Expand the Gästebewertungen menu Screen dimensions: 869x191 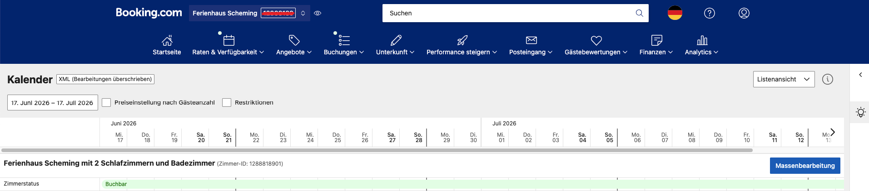(x=596, y=52)
